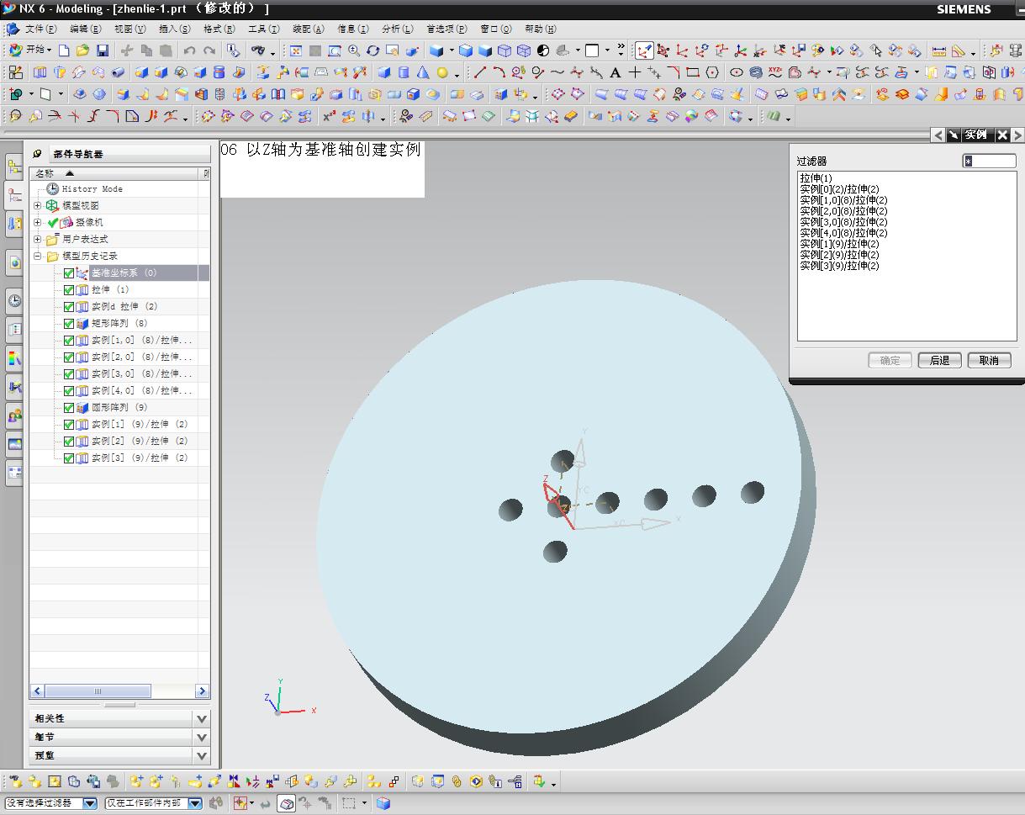This screenshot has width=1025, height=815.
Task: Open the 编辑(E) menu
Action: click(85, 29)
